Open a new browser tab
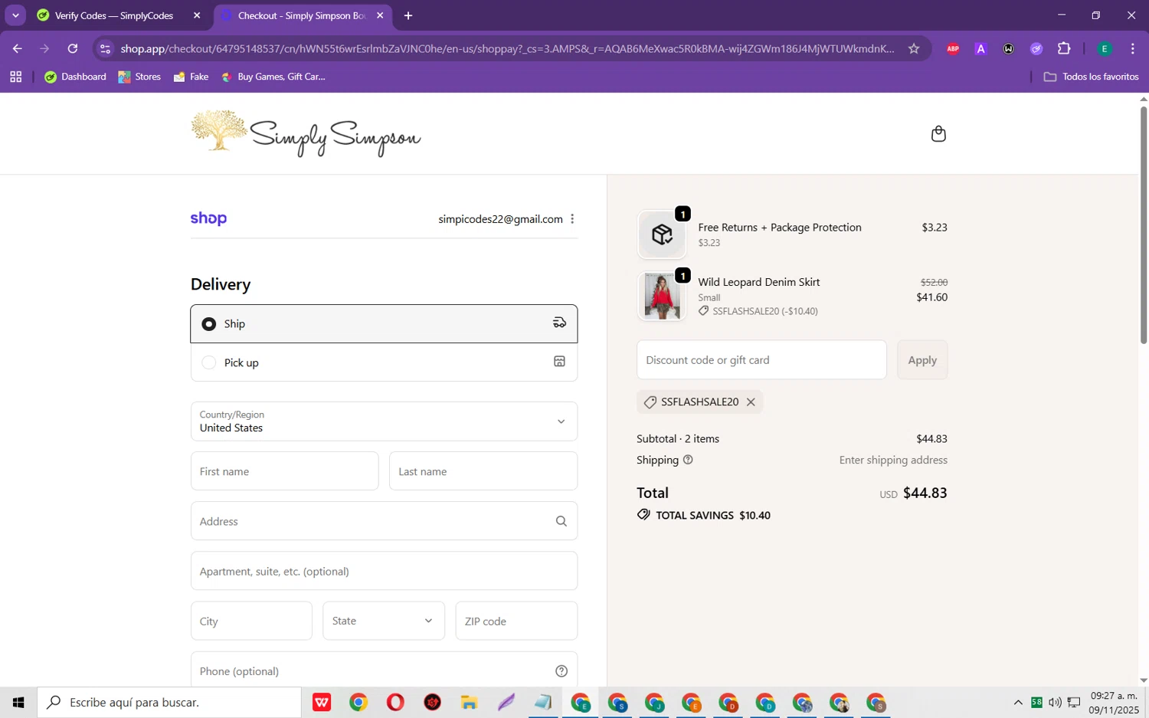Screen dimensions: 1149x718 (408, 15)
